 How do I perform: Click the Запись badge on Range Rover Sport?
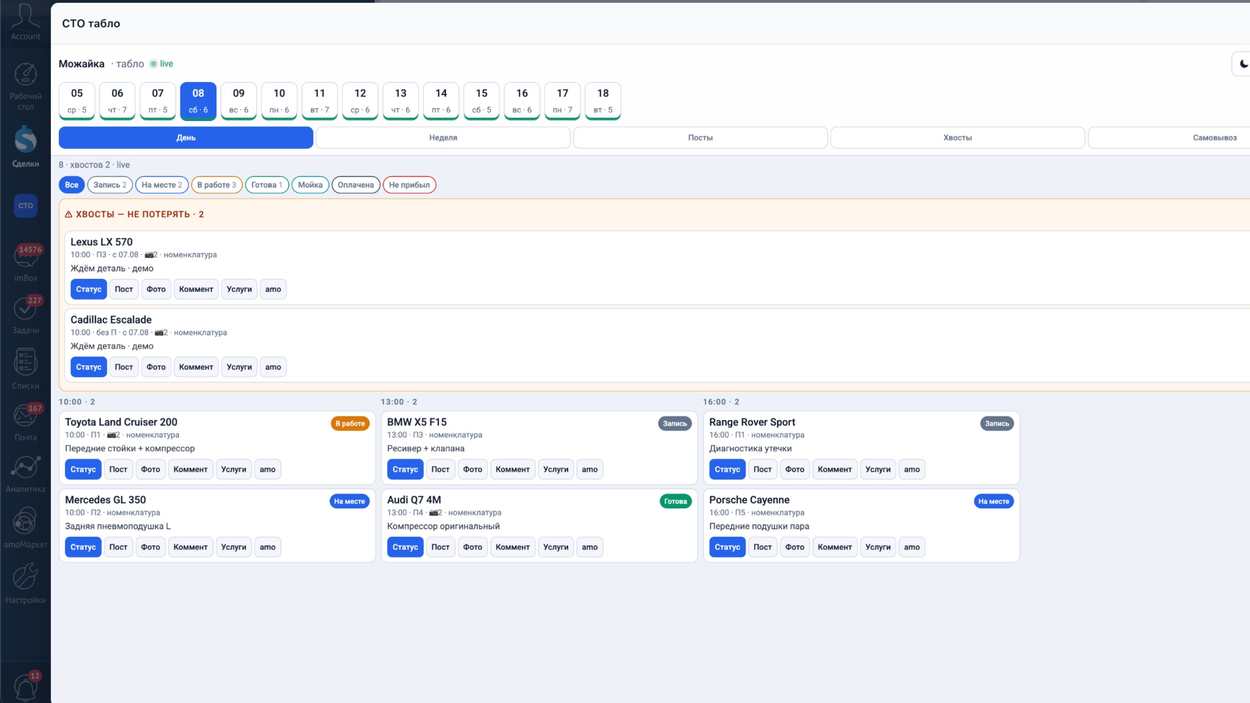[997, 424]
